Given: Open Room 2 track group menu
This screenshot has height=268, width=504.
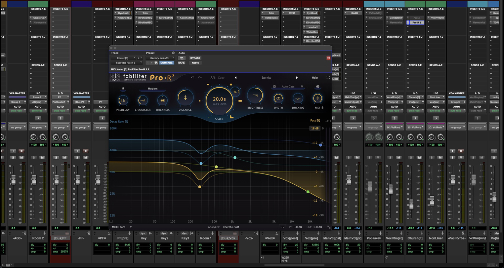Looking at the screenshot, I should tap(38, 128).
